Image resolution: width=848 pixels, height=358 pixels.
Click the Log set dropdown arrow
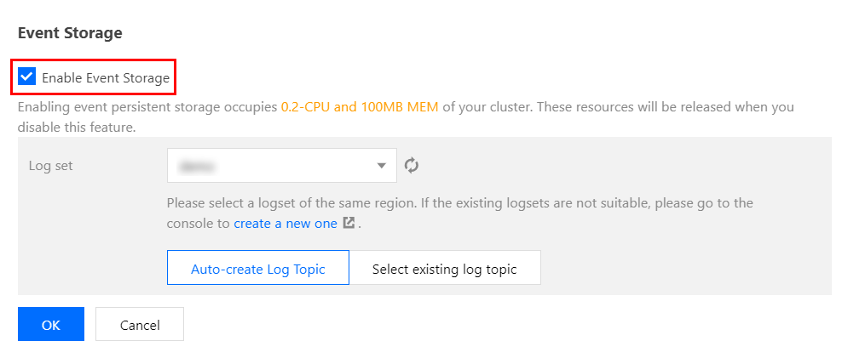(382, 166)
